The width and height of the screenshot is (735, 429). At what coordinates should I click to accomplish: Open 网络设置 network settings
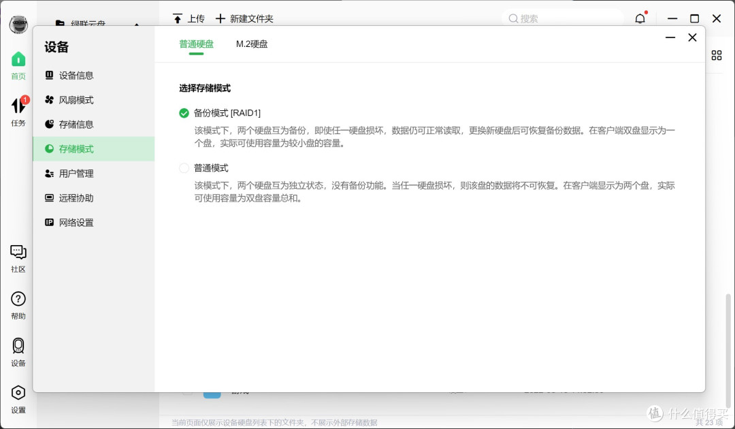(x=94, y=222)
